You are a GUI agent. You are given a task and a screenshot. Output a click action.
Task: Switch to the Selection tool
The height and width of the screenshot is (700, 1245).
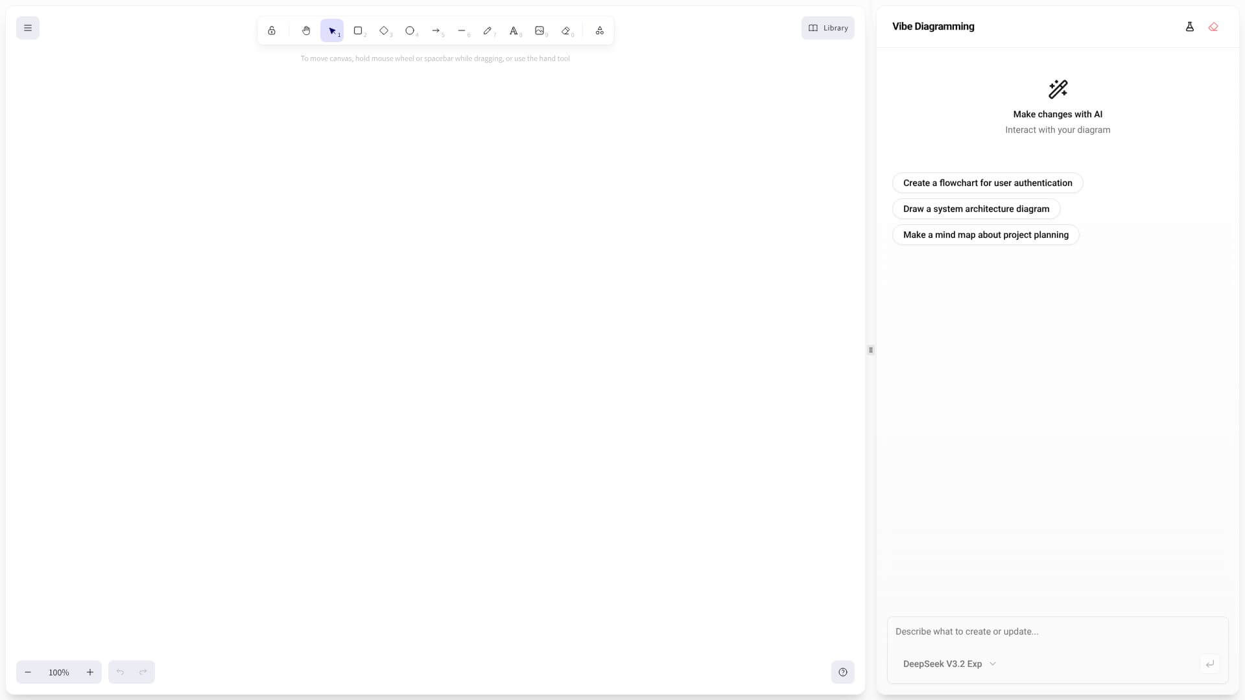pos(332,30)
